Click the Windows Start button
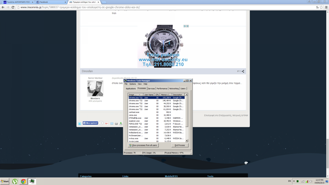329x185 pixels. pyautogui.click(x=5, y=181)
